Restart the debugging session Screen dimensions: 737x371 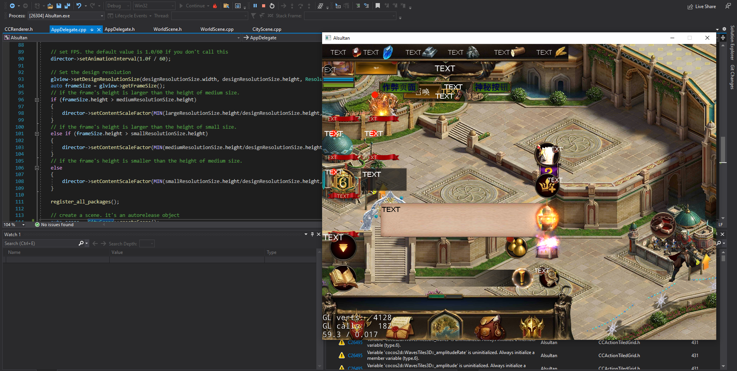coord(272,6)
